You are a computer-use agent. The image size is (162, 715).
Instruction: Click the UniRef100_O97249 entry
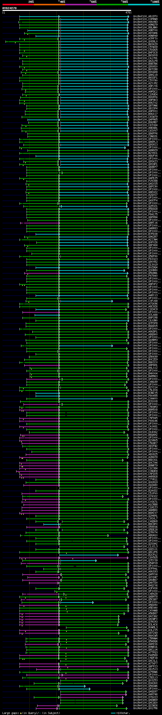click(x=145, y=633)
